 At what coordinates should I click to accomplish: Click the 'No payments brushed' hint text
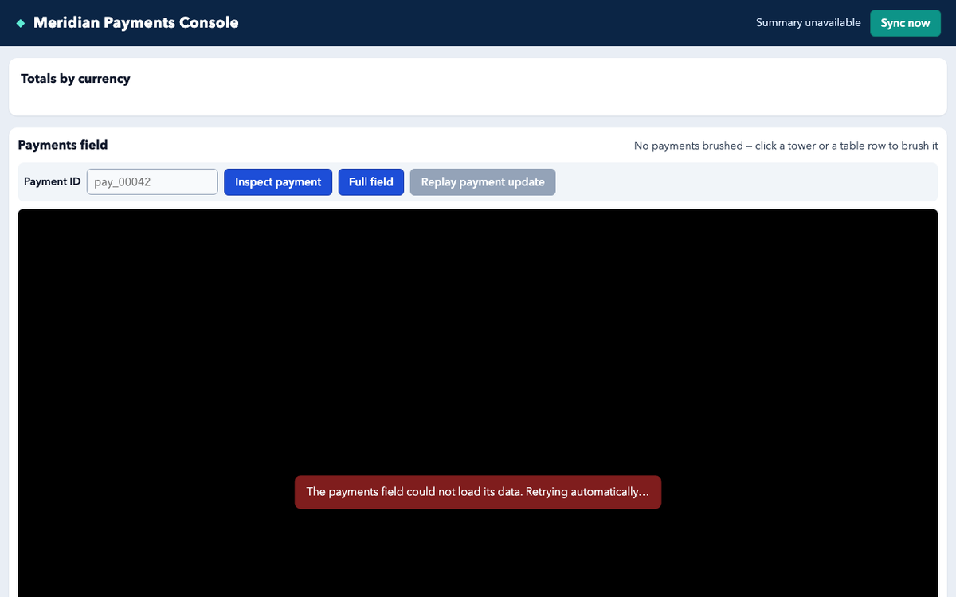point(786,146)
